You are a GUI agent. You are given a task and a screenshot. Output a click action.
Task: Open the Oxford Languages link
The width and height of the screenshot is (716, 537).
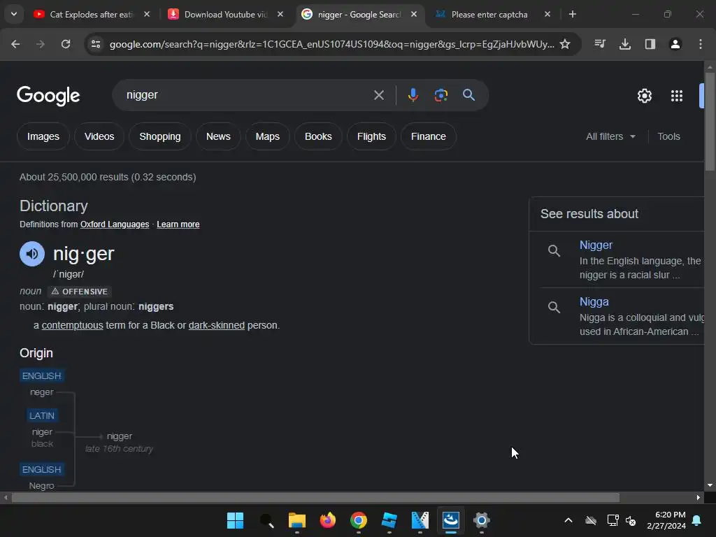[115, 224]
